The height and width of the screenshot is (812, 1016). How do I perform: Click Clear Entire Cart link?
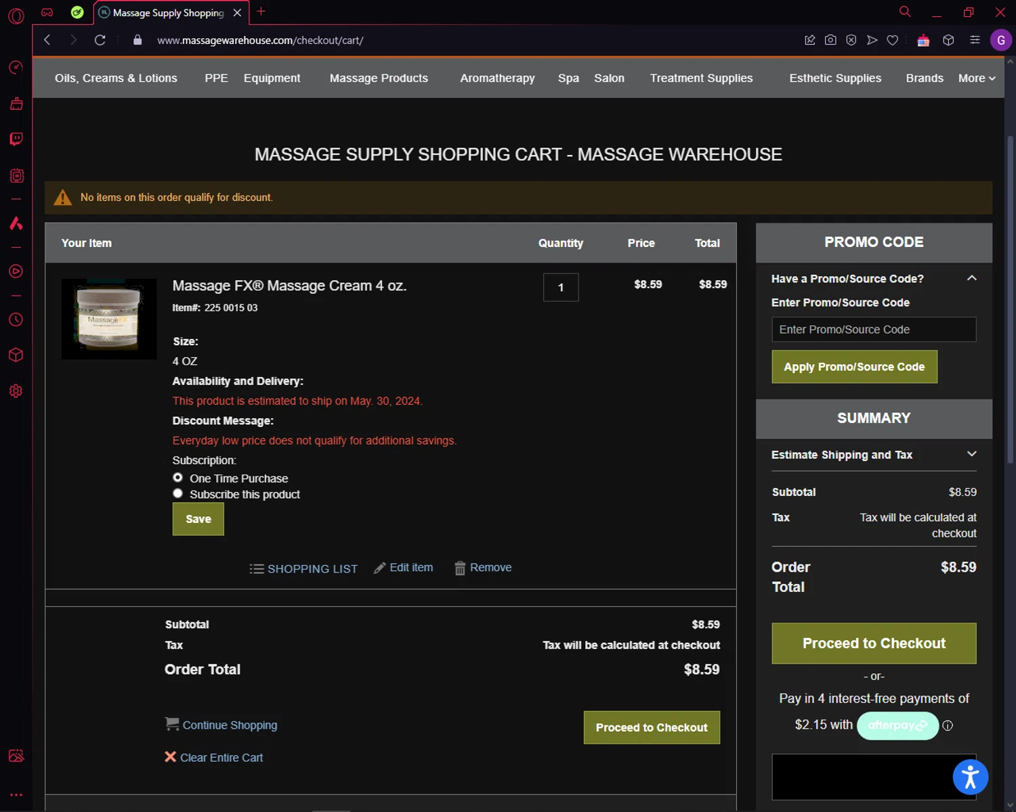click(214, 757)
